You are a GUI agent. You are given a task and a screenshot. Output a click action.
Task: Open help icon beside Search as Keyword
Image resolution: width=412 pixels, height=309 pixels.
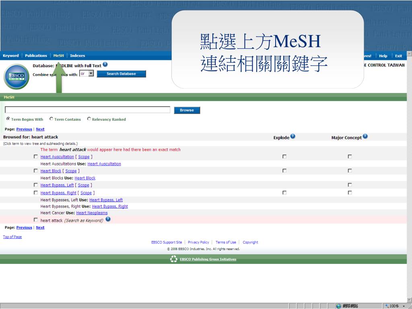[108, 219]
